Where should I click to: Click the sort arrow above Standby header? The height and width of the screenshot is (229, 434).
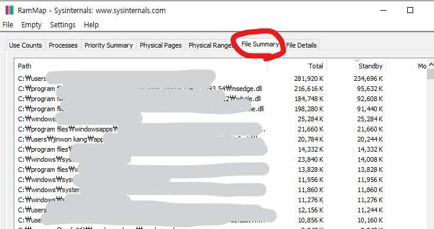coord(357,60)
